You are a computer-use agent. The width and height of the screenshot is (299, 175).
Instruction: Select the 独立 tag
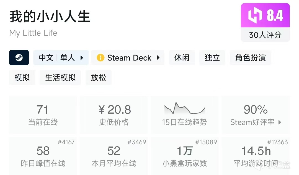[212, 58]
